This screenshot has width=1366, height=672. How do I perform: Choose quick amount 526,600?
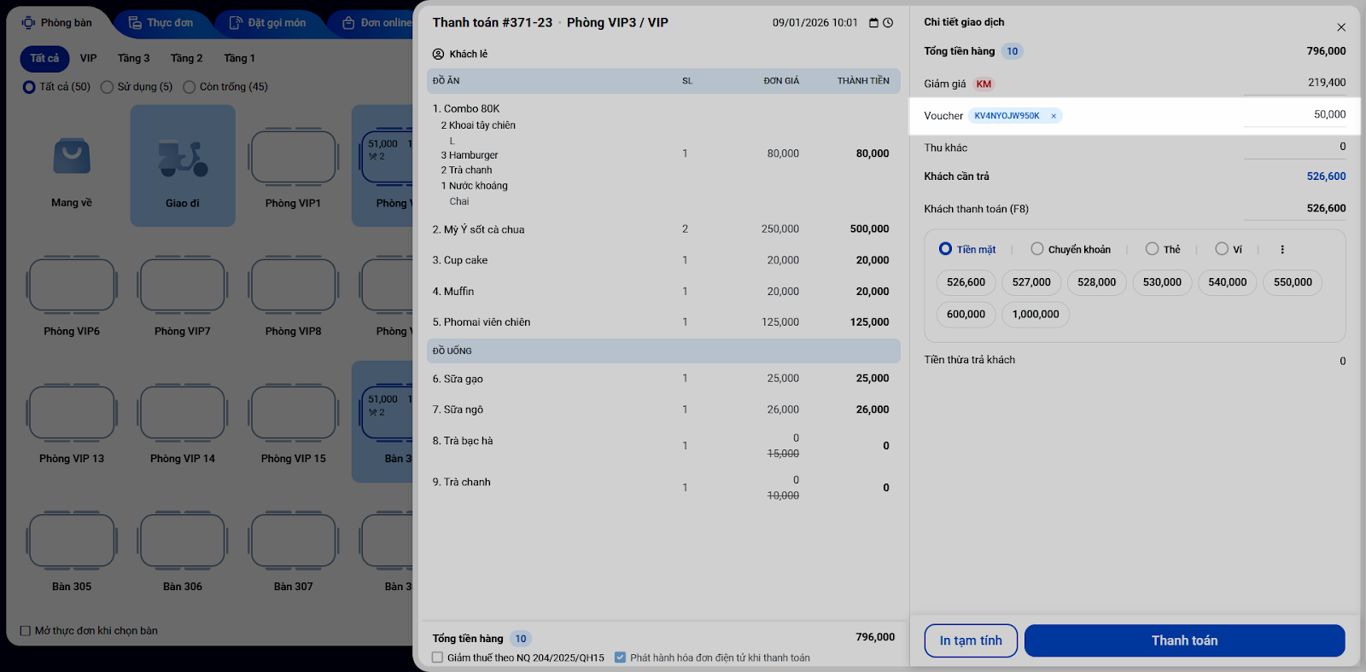coord(966,282)
